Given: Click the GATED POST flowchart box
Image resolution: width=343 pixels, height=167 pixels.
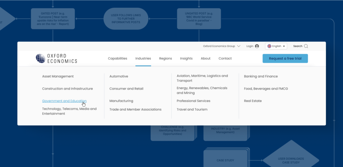Looking at the screenshot, I should point(53,19).
